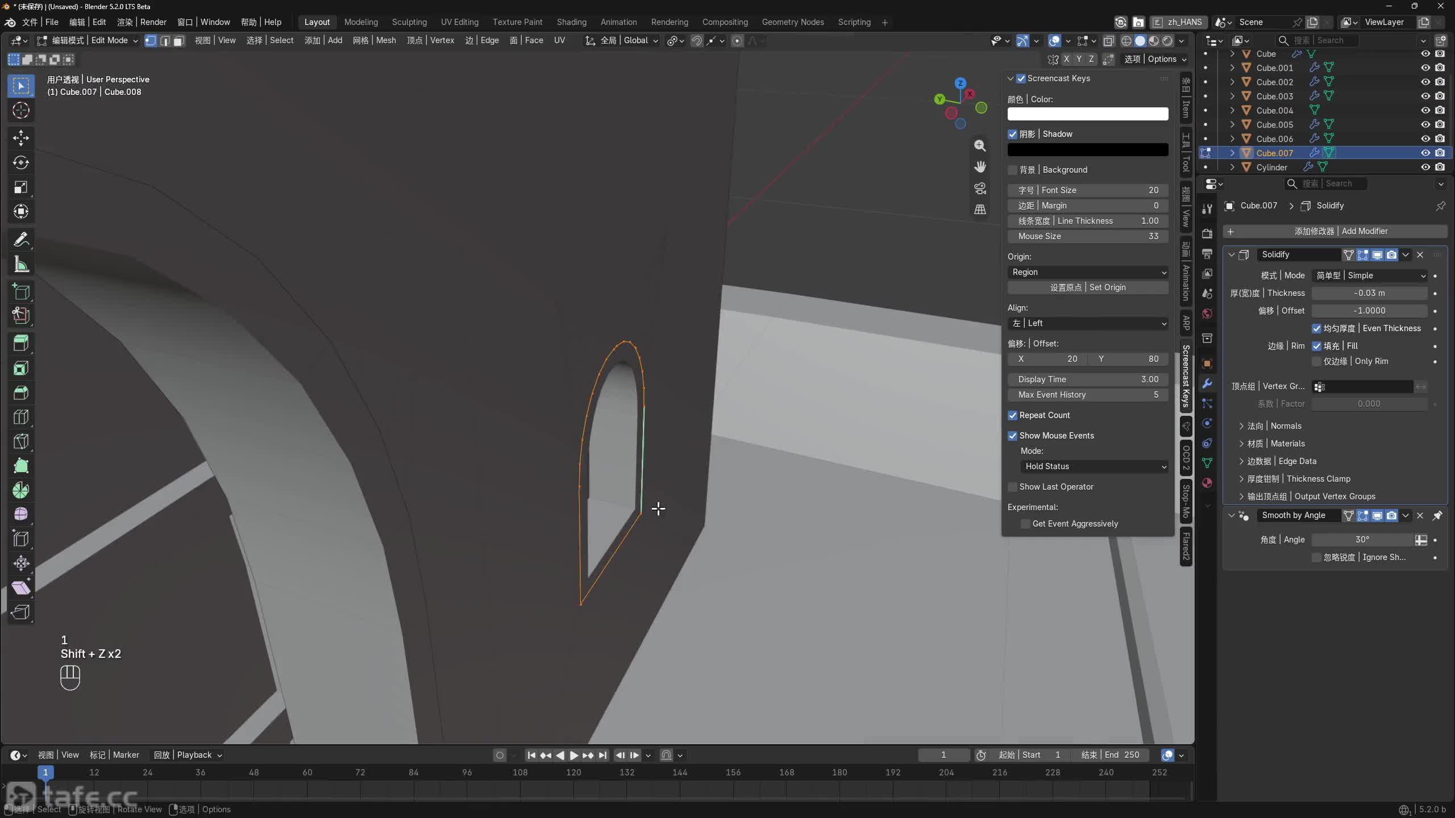Open the Mesh menu

tap(374, 40)
